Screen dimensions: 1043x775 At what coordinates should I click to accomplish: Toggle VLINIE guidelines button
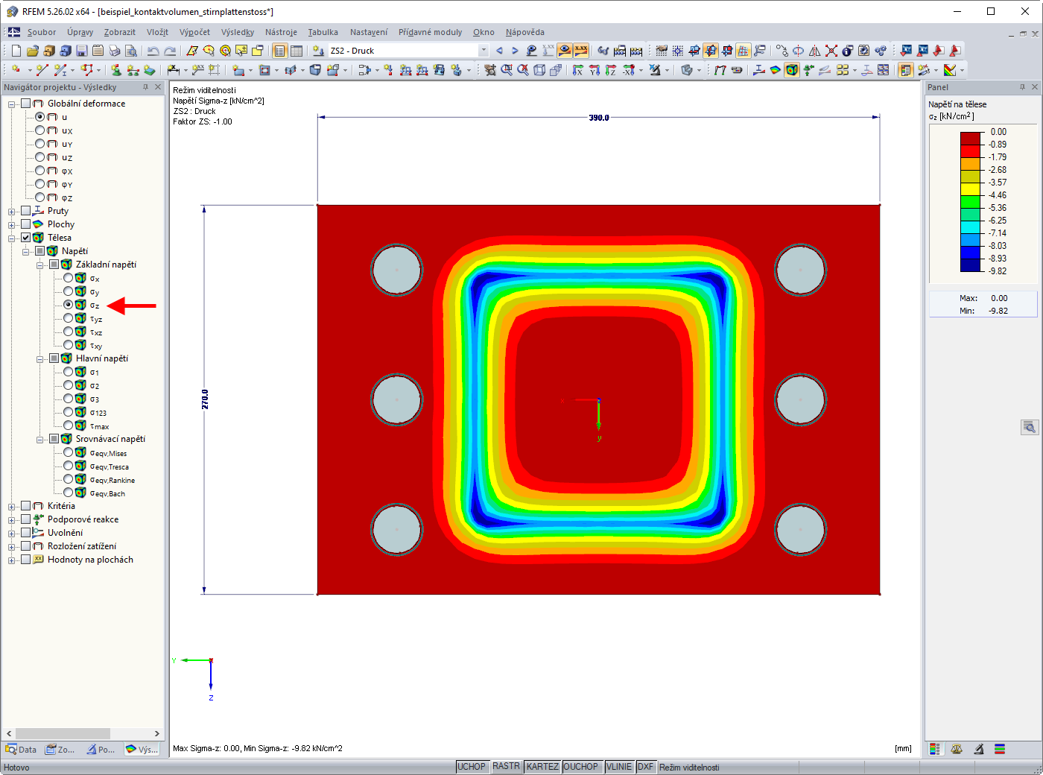click(x=618, y=767)
